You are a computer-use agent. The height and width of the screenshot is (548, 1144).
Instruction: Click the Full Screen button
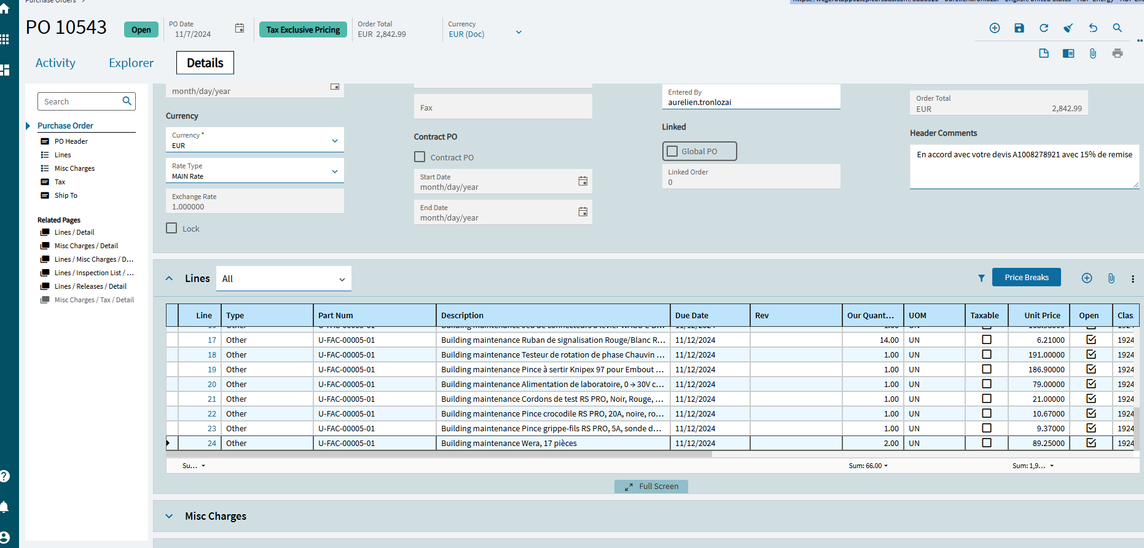651,487
